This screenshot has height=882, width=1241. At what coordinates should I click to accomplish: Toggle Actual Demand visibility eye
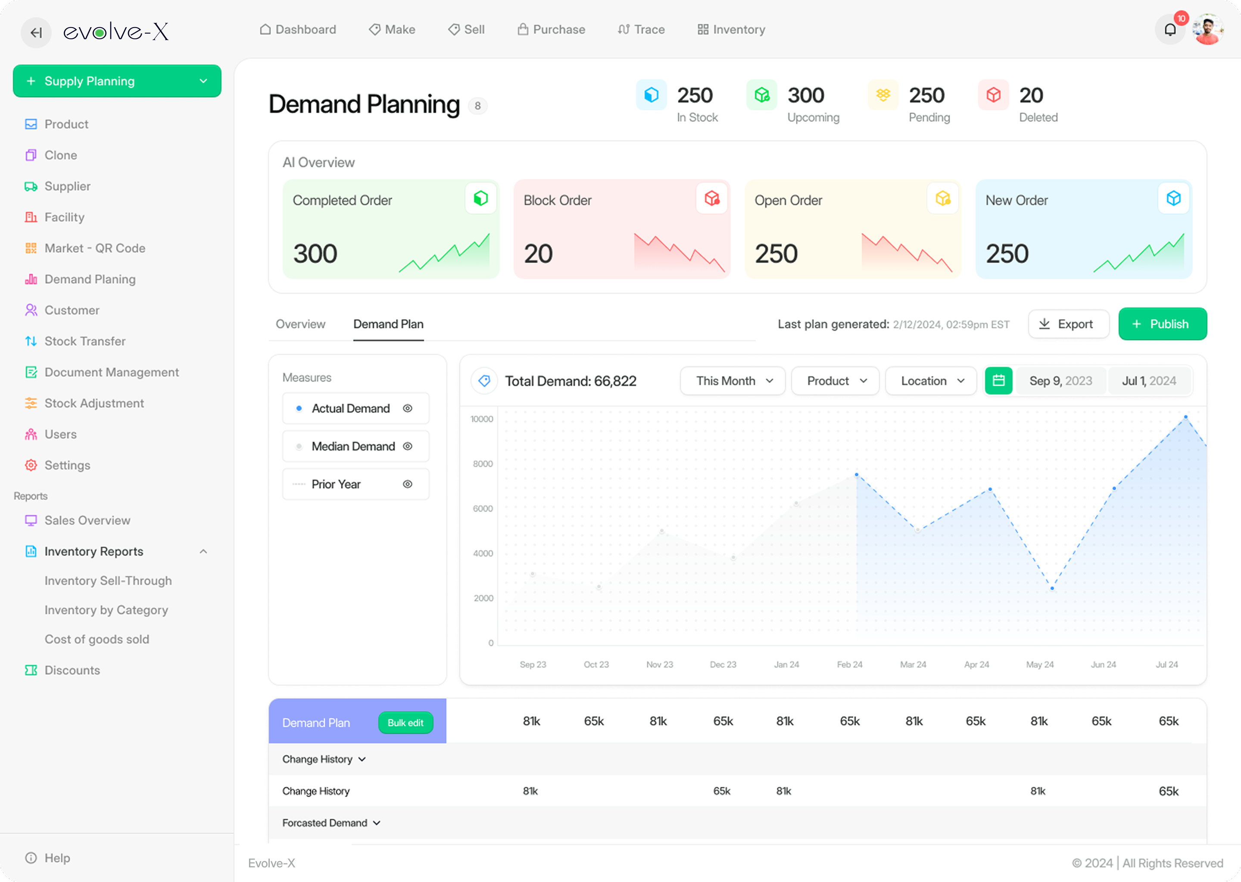pos(408,408)
